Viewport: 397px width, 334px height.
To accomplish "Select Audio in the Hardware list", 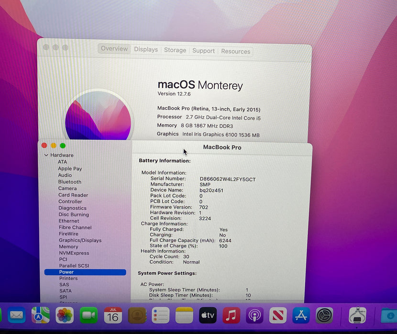I will click(x=65, y=175).
